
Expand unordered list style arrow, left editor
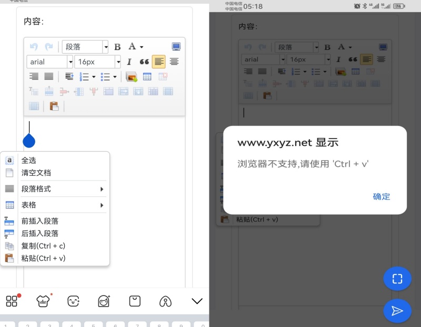pyautogui.click(x=115, y=77)
